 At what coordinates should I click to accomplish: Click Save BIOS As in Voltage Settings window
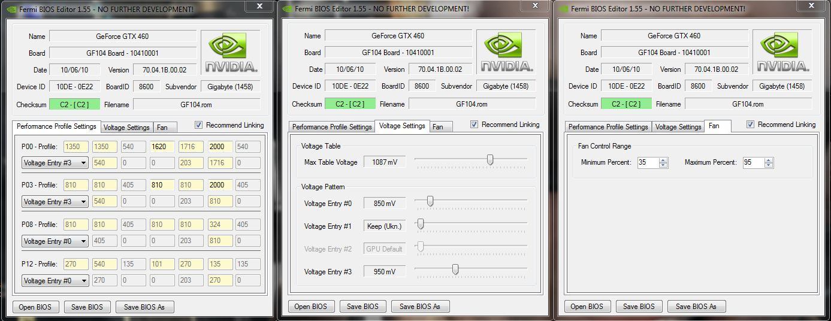pos(420,307)
